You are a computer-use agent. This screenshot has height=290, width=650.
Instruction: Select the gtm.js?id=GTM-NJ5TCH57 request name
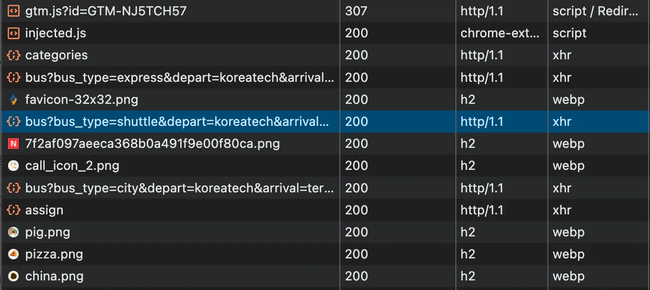106,11
